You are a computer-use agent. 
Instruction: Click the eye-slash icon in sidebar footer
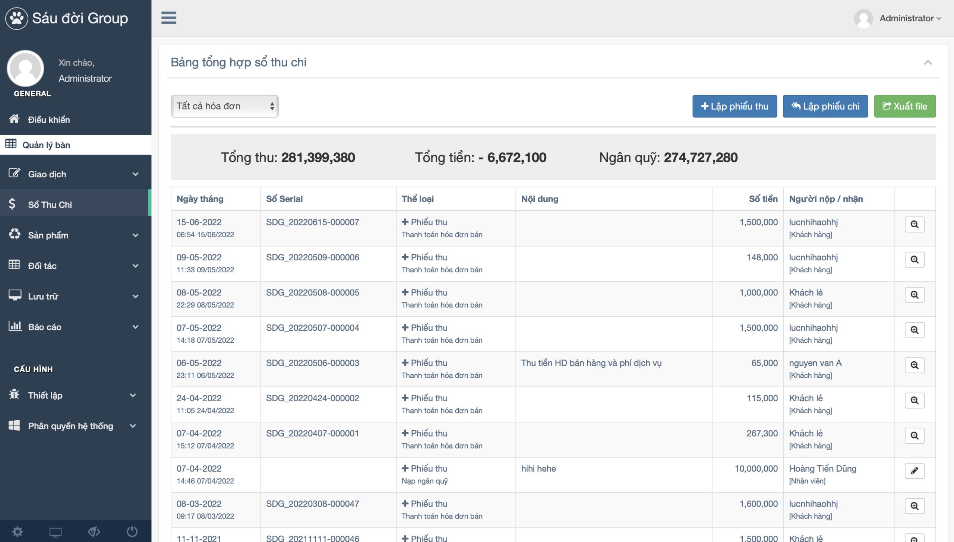pos(94,532)
